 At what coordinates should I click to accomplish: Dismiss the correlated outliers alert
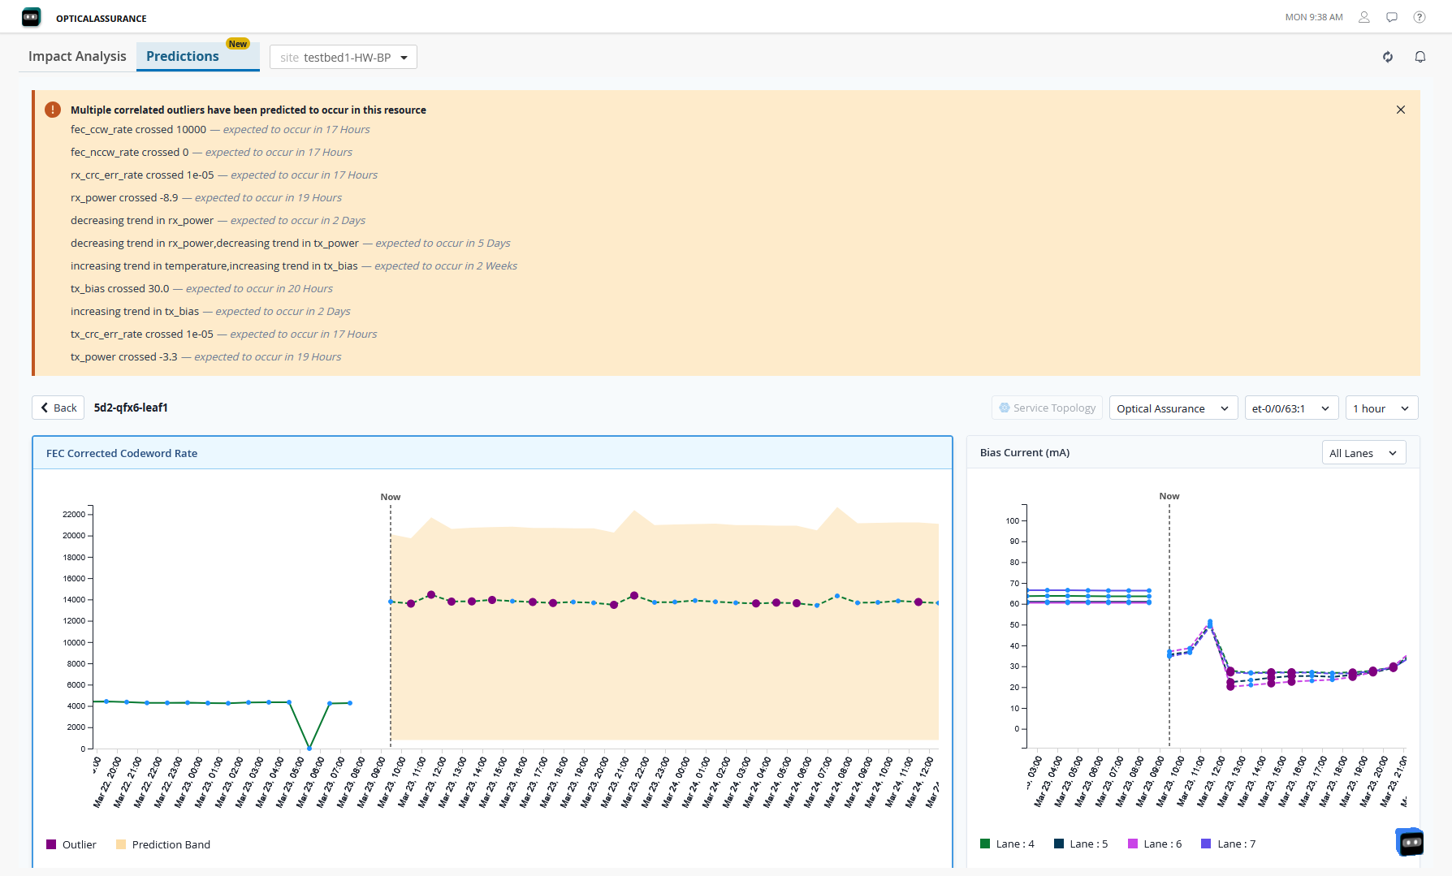(1400, 109)
